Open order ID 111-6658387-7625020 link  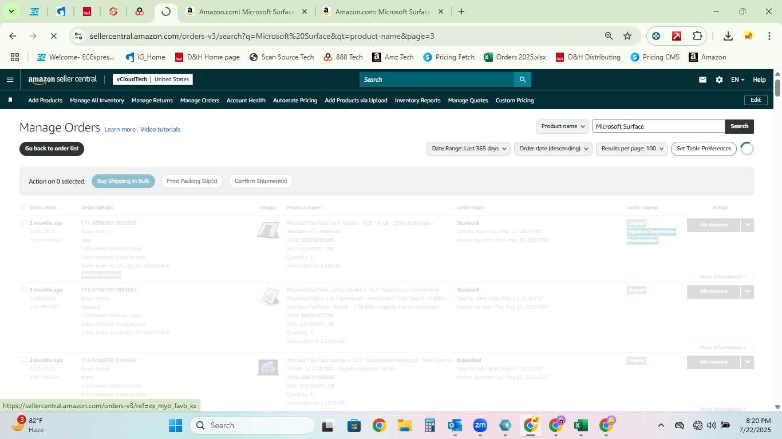[109, 223]
